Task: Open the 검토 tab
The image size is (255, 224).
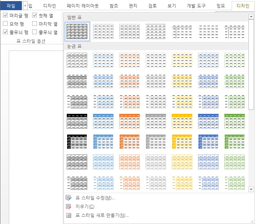Action: click(152, 6)
